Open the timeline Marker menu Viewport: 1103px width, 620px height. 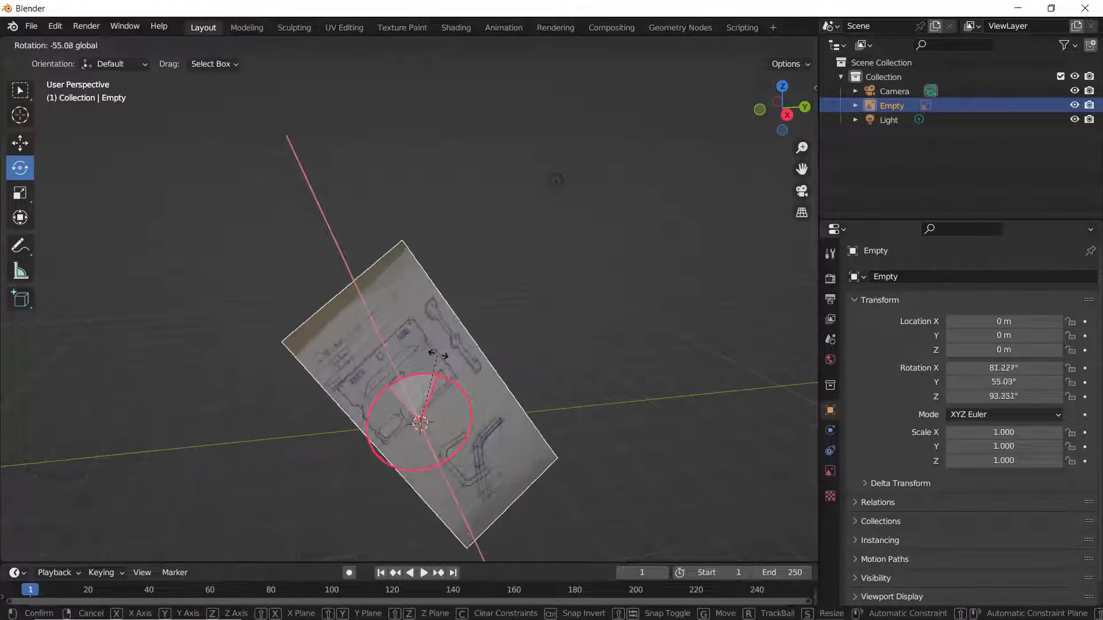[175, 572]
